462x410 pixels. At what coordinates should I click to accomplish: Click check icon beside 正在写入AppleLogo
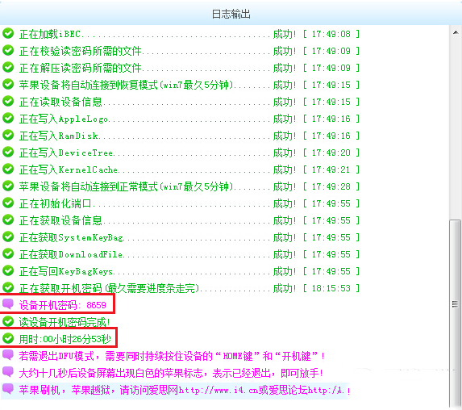click(x=8, y=119)
